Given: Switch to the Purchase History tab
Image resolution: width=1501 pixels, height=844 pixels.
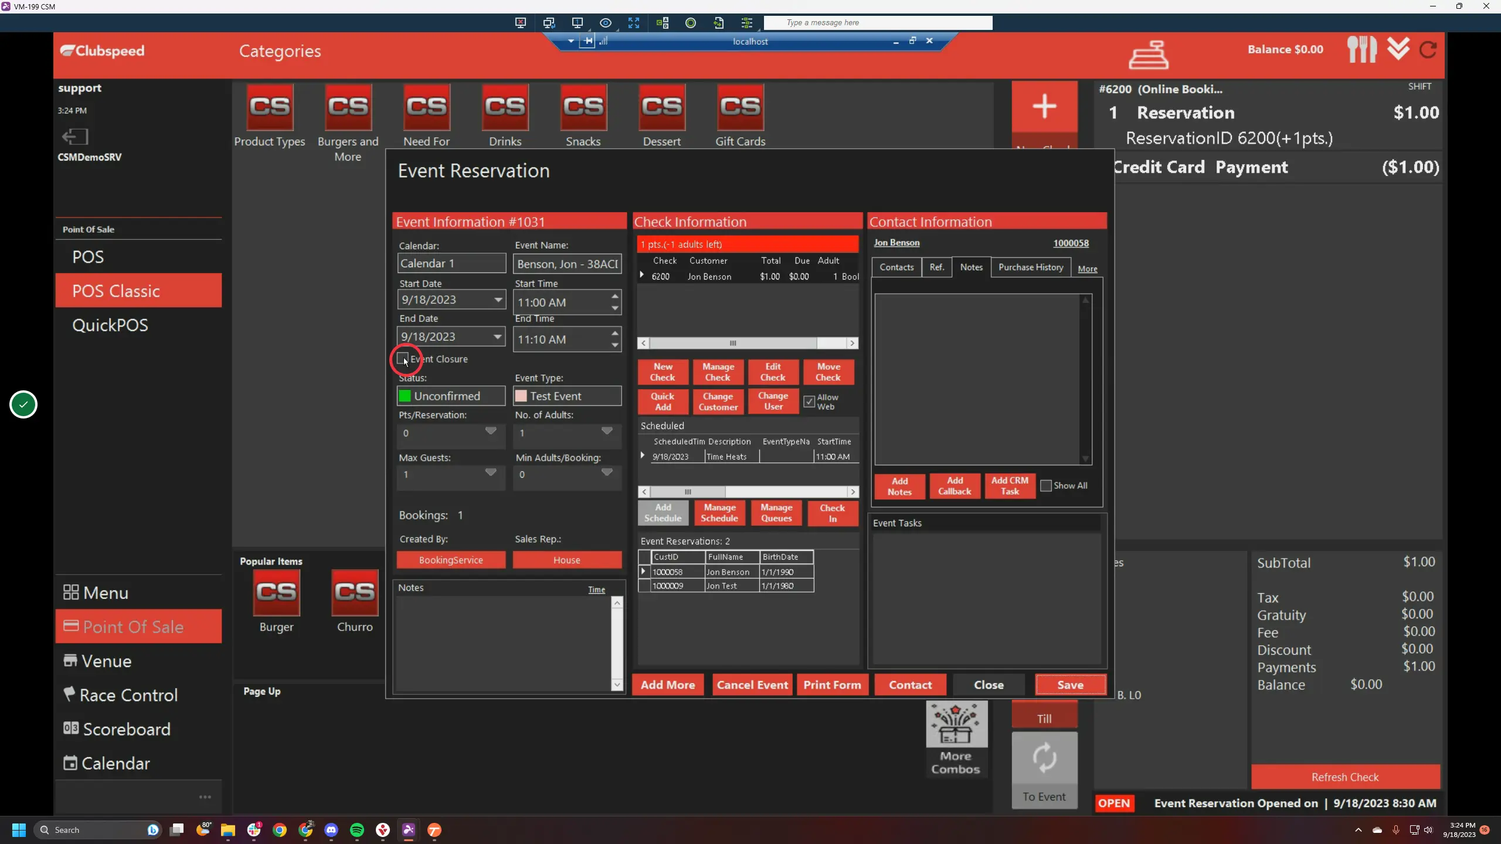Looking at the screenshot, I should tap(1031, 267).
